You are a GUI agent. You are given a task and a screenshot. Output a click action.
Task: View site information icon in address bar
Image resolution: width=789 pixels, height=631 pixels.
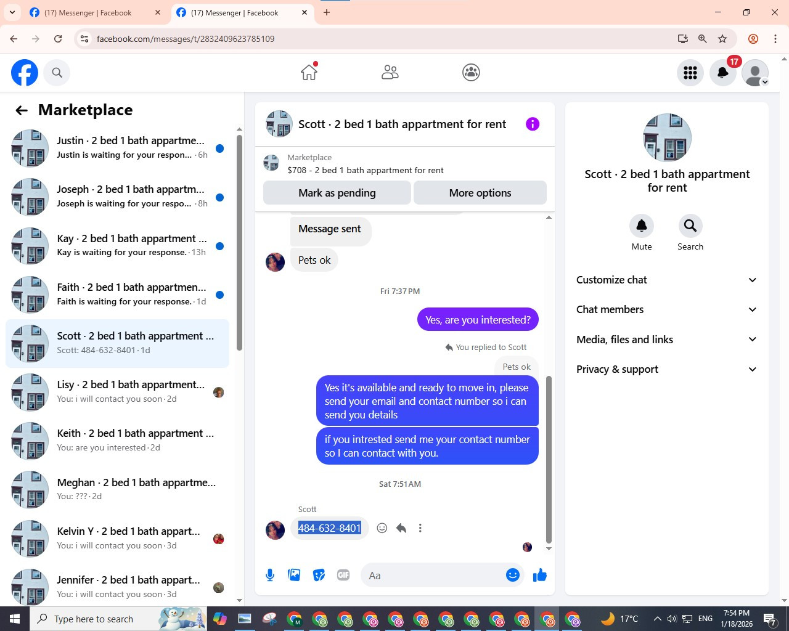coord(85,39)
